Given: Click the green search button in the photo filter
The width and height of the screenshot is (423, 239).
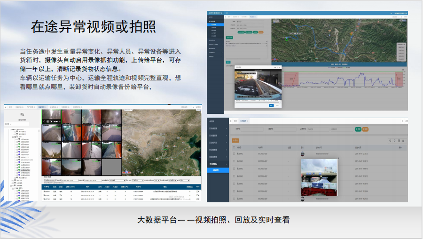Looking at the screenshot, I should coord(358,129).
